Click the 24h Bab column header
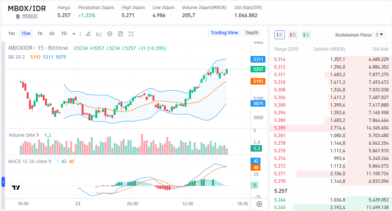 pos(380,49)
